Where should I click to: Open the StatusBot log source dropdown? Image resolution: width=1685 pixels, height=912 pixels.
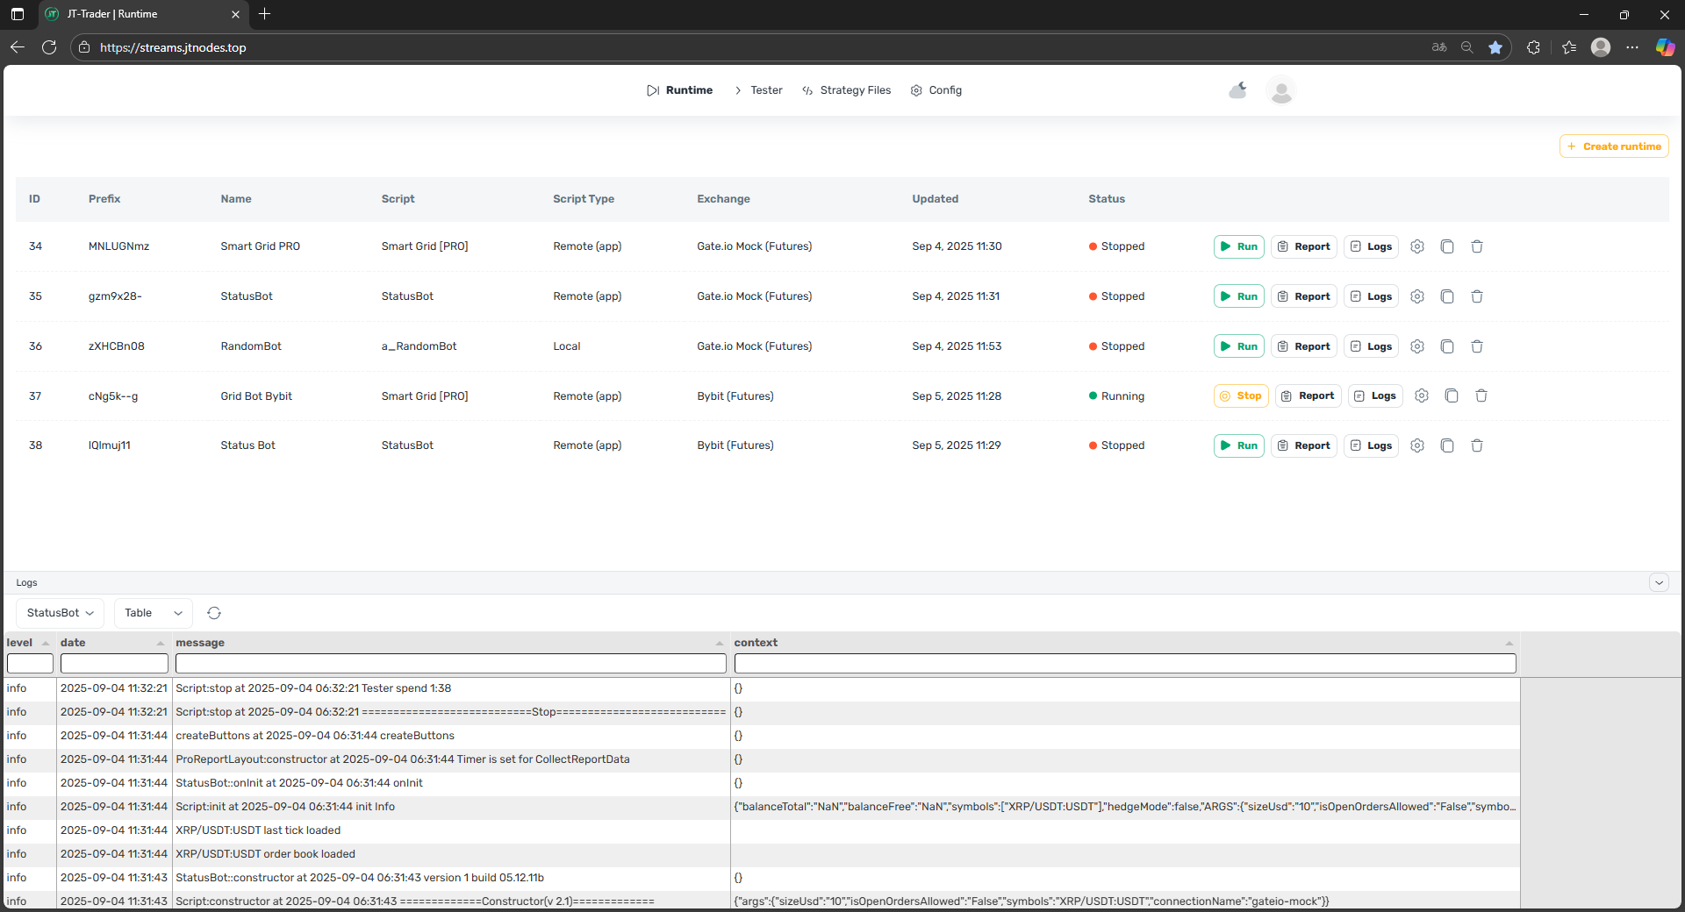pyautogui.click(x=60, y=613)
